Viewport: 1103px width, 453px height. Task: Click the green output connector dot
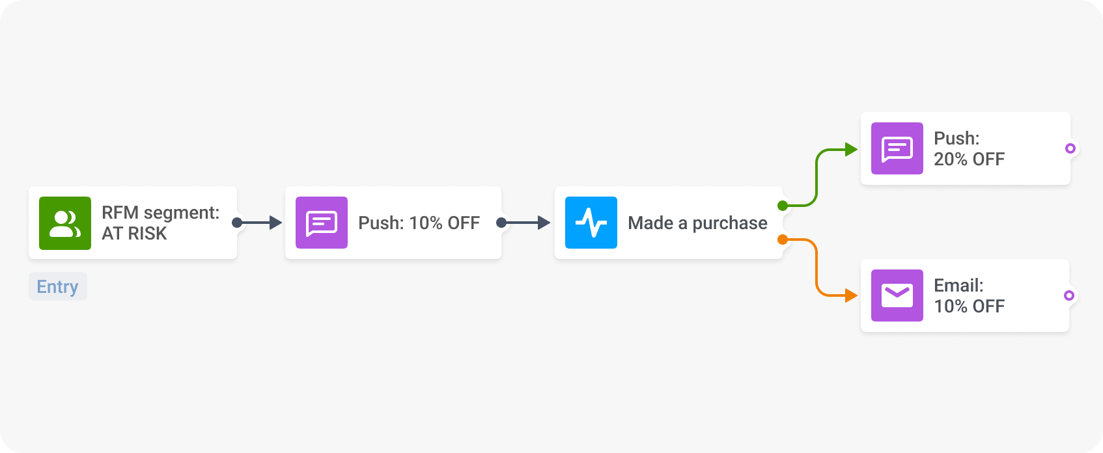(x=783, y=206)
